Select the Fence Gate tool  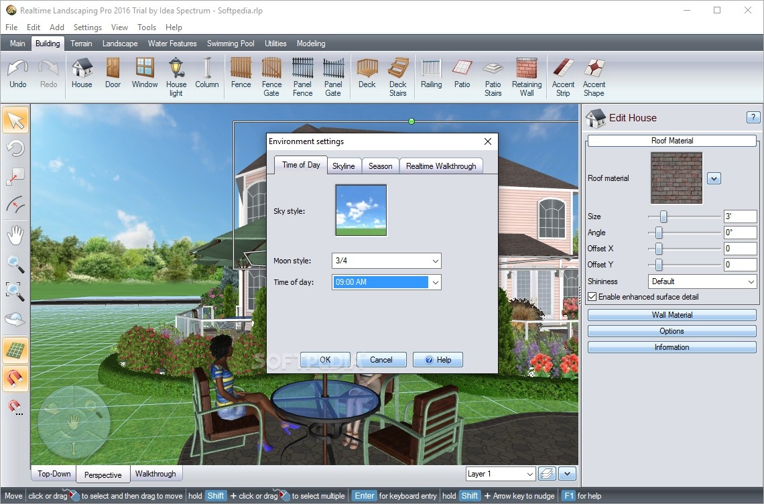[271, 77]
